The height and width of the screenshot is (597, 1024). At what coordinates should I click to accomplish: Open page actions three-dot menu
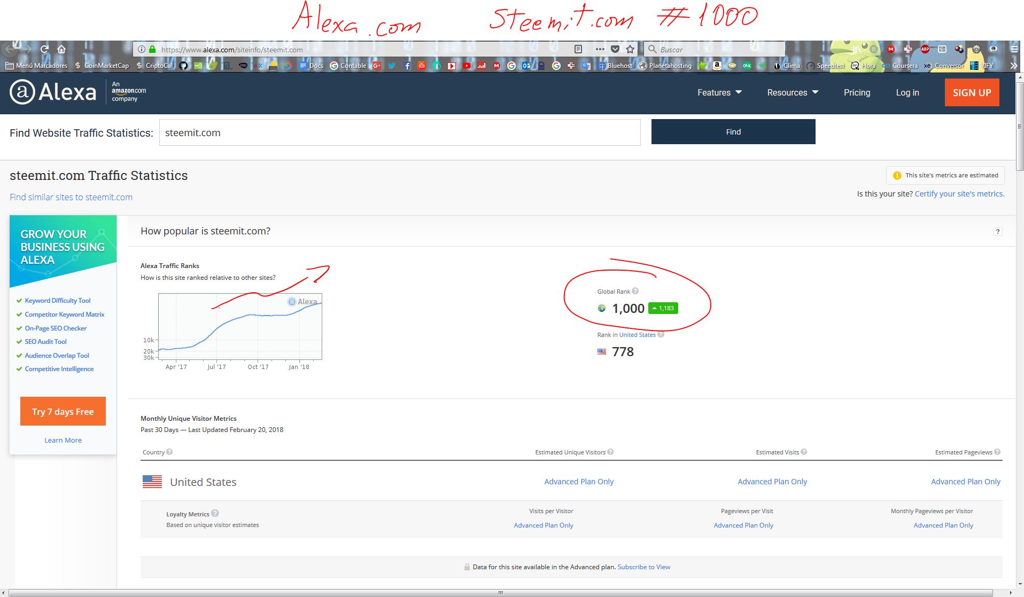pyautogui.click(x=600, y=49)
